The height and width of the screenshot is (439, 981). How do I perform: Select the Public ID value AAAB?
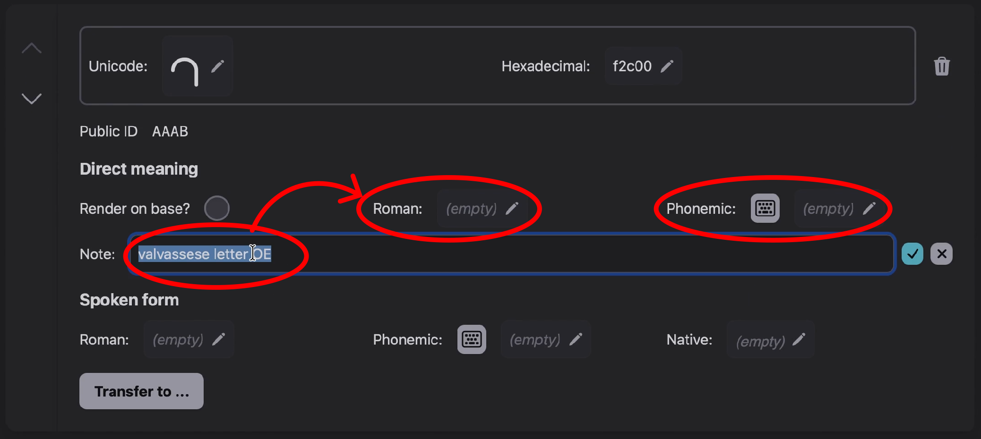pos(170,131)
